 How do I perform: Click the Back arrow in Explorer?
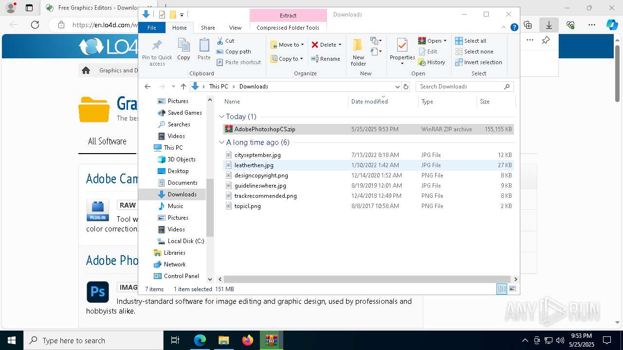click(x=147, y=87)
